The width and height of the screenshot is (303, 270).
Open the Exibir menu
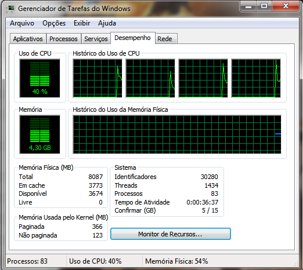point(82,23)
